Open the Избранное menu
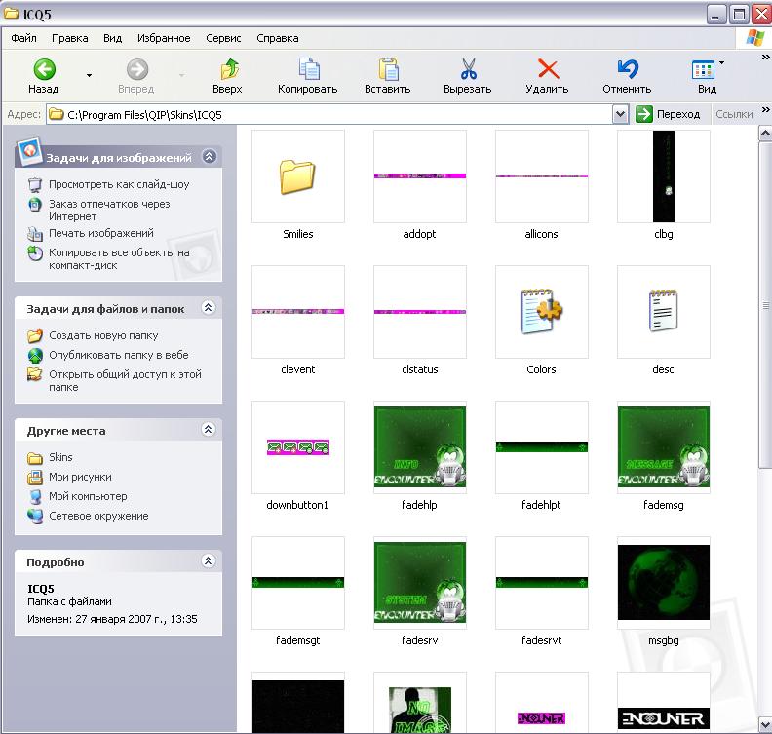Image resolution: width=772 pixels, height=734 pixels. pyautogui.click(x=163, y=38)
